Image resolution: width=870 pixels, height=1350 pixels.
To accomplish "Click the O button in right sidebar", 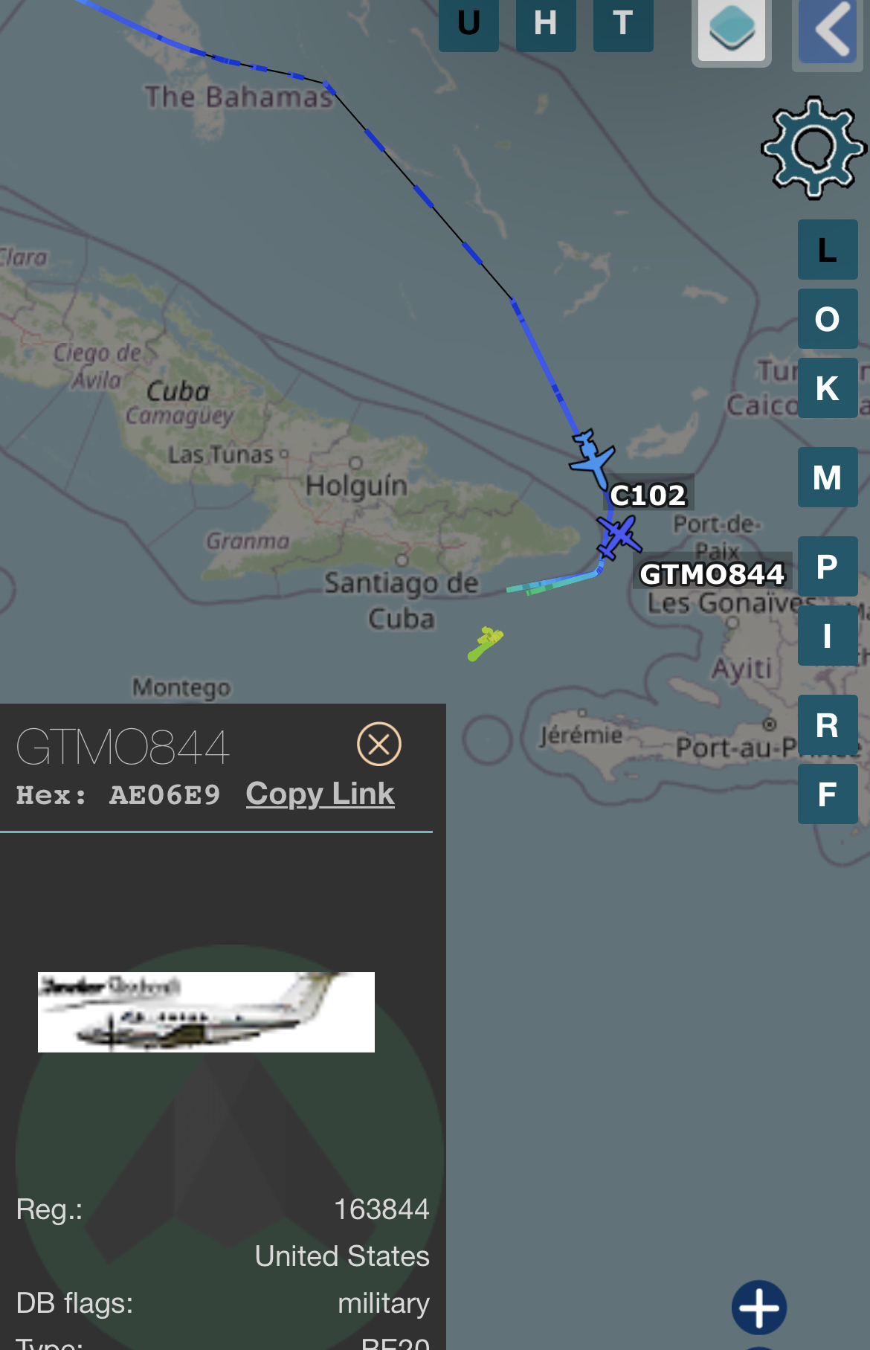I will (828, 319).
